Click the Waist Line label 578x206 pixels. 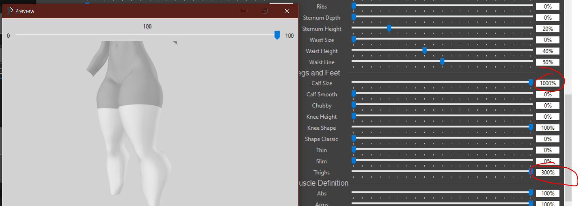pyautogui.click(x=321, y=62)
